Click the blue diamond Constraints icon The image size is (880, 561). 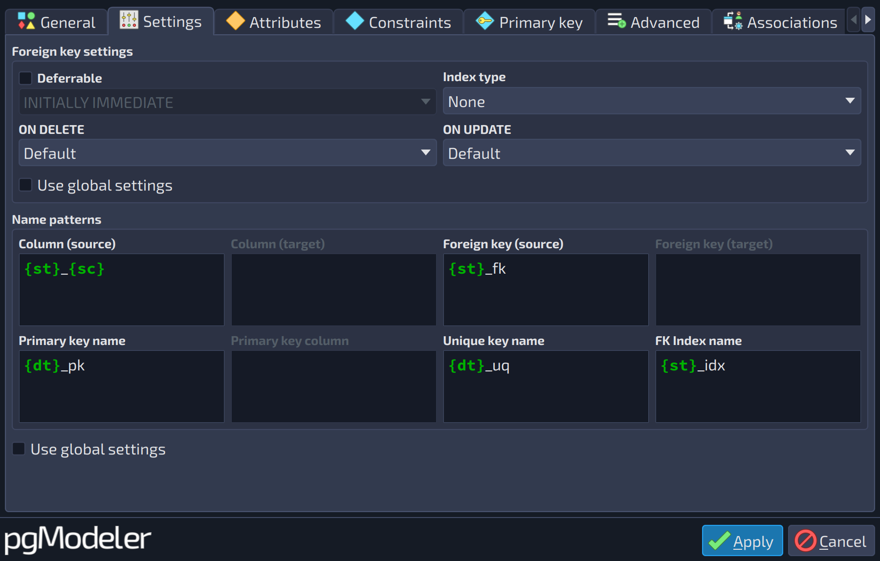[355, 21]
